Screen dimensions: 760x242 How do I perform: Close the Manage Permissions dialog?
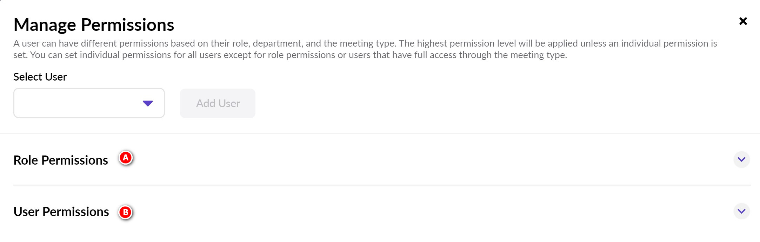743,21
